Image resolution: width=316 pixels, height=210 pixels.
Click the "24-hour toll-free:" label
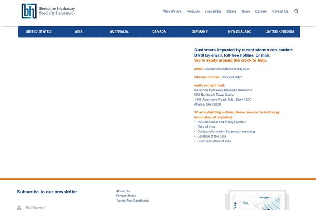(208, 77)
